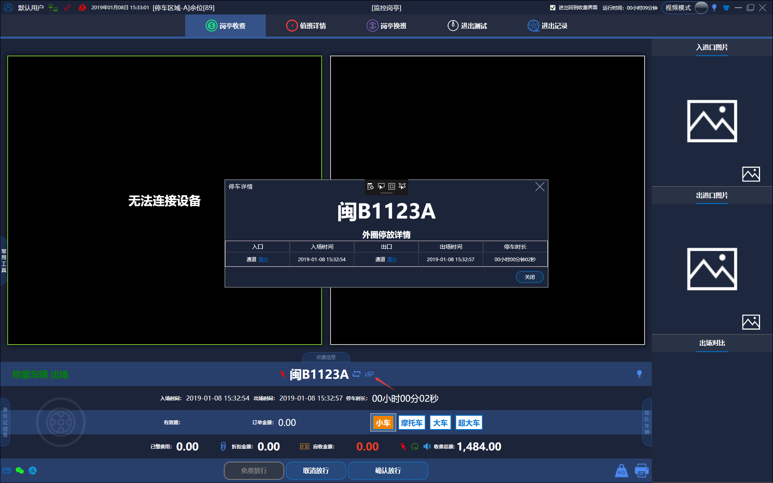773x483 pixels.
Task: Click the exit time cell 2019-01-08 15:32:57 in the table
Action: click(451, 260)
